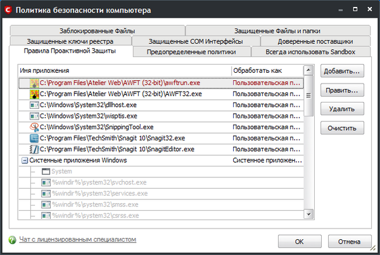The height and width of the screenshot is (255, 380).
Task: Sort the list by the Имя приложения column header
Action: coord(125,70)
